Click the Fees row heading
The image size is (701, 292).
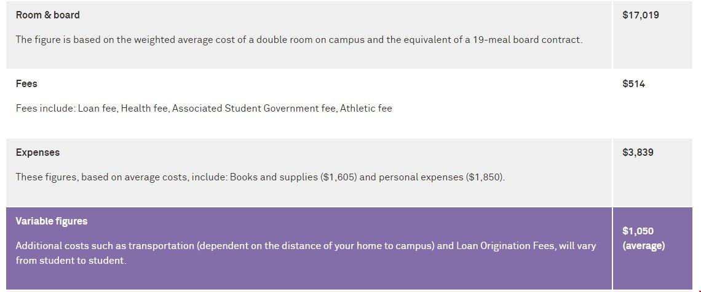point(26,84)
